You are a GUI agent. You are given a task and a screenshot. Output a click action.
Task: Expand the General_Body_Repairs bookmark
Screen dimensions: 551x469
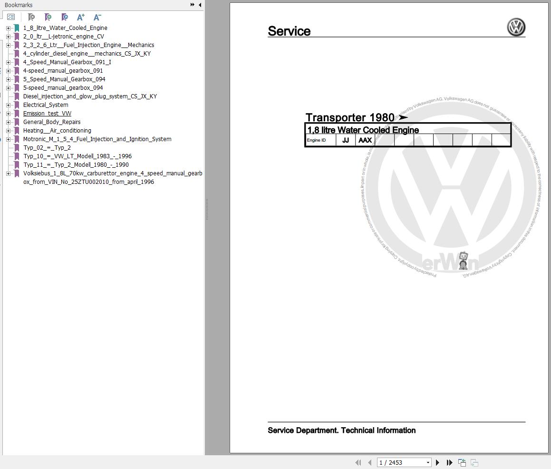pyautogui.click(x=8, y=122)
